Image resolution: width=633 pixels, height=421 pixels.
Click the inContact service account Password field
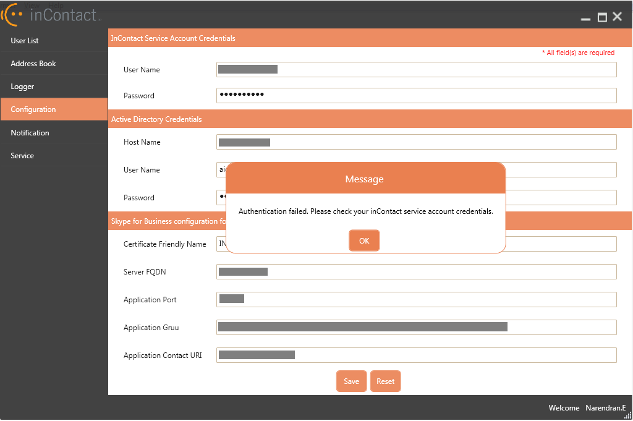[417, 95]
